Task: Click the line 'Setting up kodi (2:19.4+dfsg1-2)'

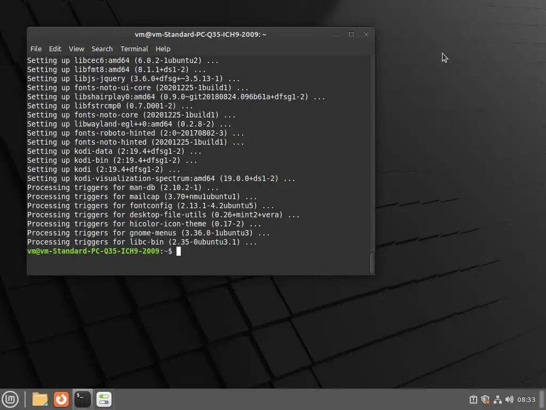Action: coord(104,169)
